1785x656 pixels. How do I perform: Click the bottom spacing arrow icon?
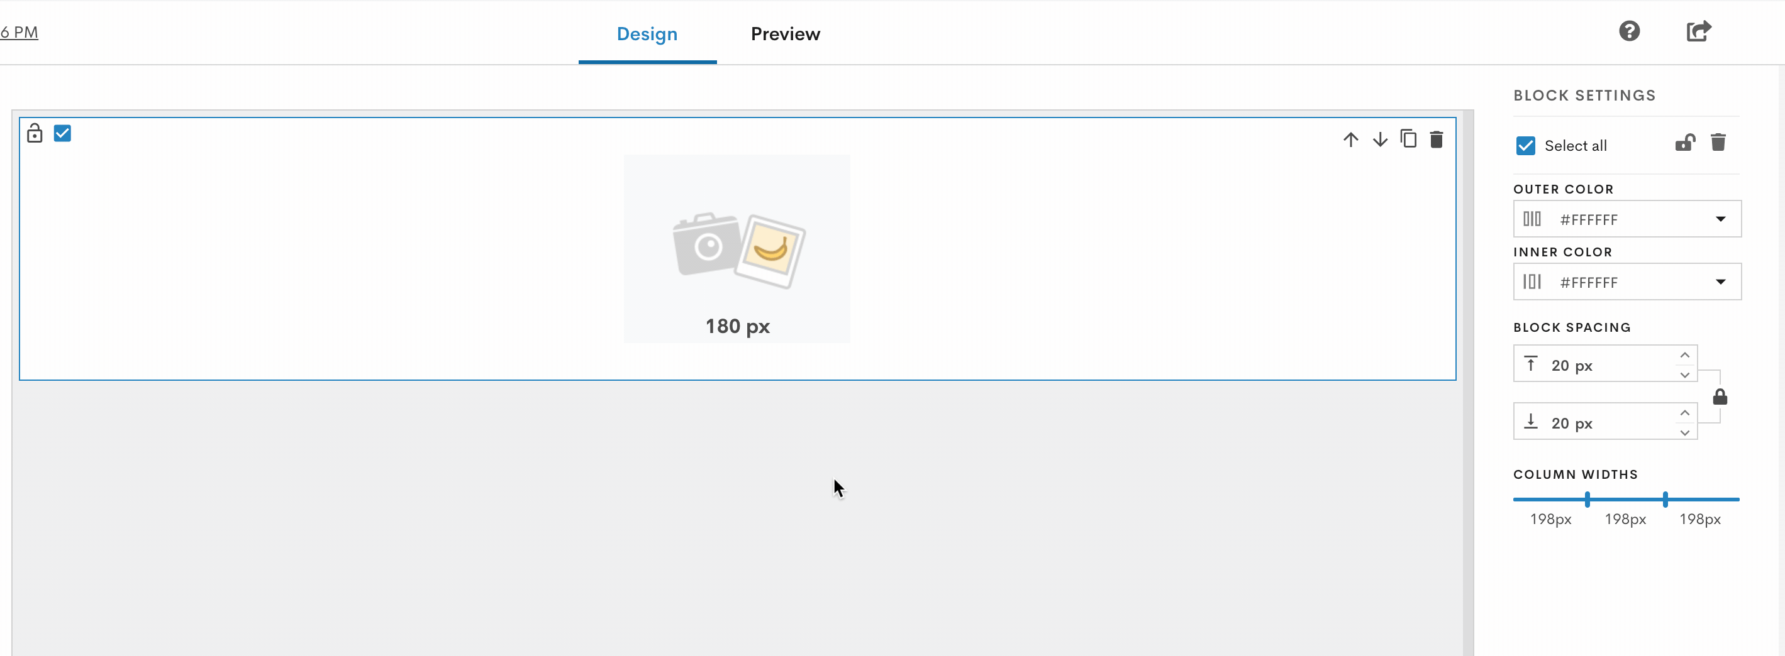[1531, 422]
